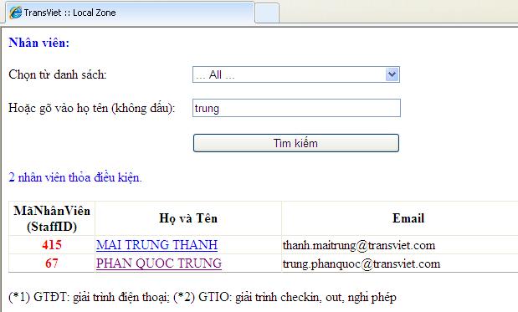
Task: Click the MãNhânViên (StaffID) column header
Action: [x=52, y=218]
